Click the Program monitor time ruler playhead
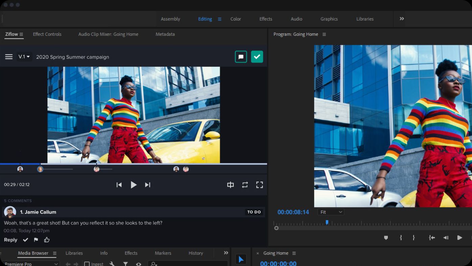 pos(327,222)
